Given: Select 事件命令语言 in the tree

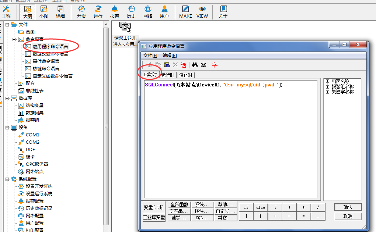Looking at the screenshot, I should [x=46, y=61].
